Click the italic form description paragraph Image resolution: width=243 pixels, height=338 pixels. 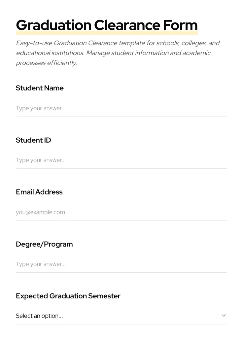pyautogui.click(x=118, y=53)
